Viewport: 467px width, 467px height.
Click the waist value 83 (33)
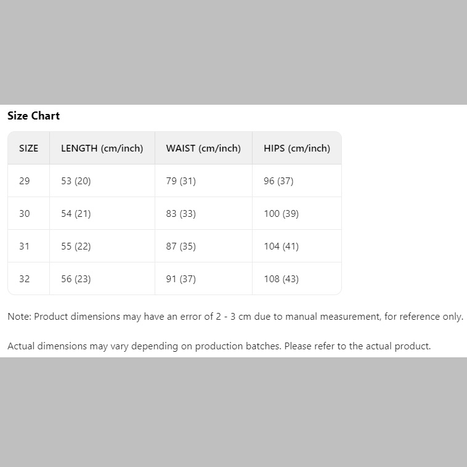pos(181,213)
